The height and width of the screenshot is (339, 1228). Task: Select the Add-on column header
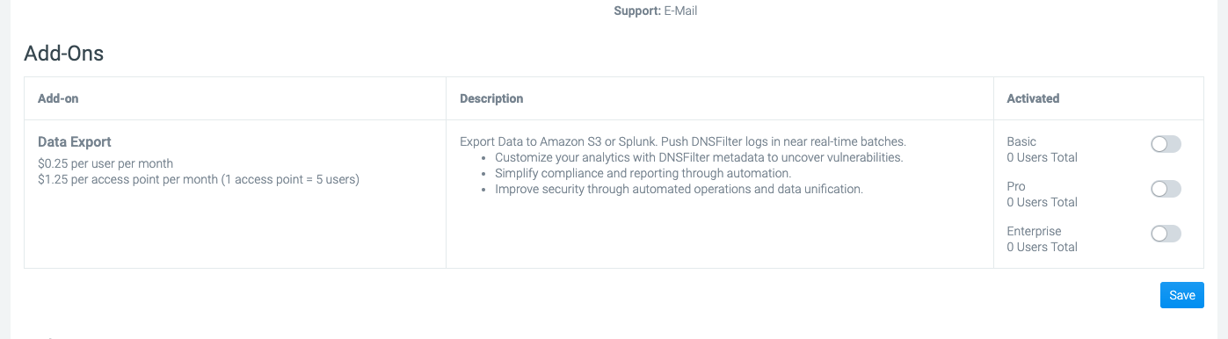click(x=58, y=98)
